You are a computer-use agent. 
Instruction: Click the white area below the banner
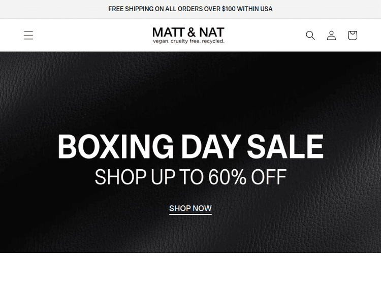coord(190,269)
